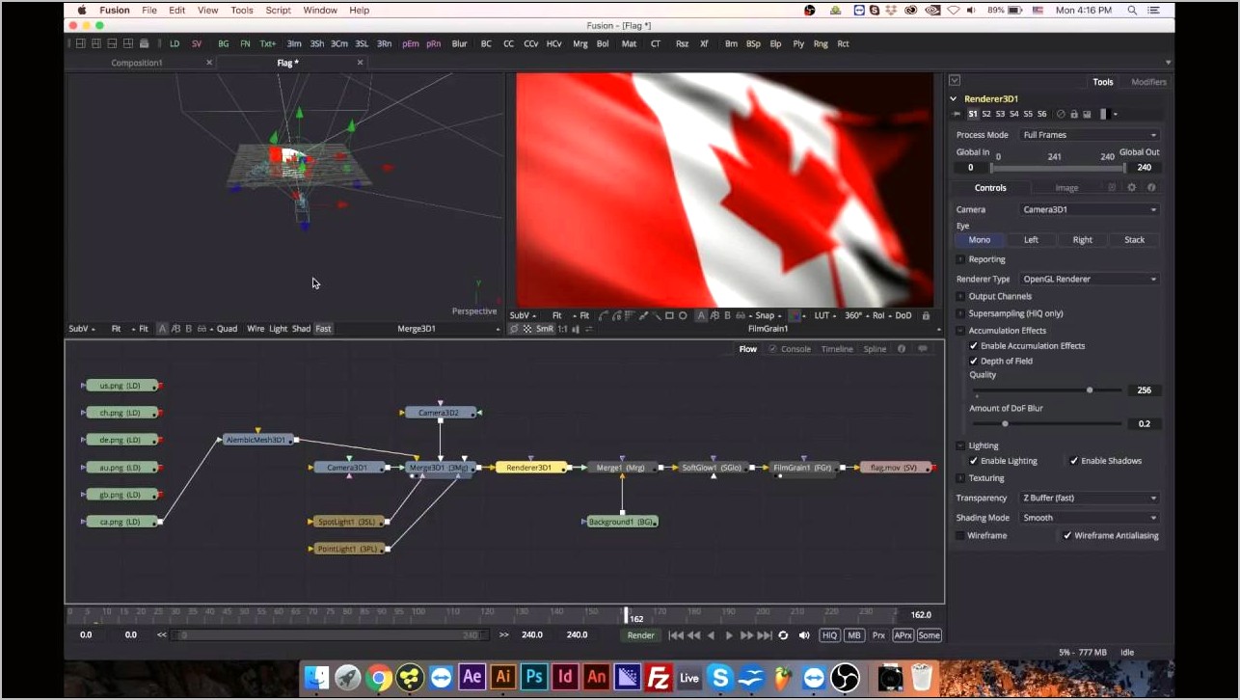The image size is (1240, 700).
Task: Add a Merge tool with the Mrg button
Action: tap(580, 43)
